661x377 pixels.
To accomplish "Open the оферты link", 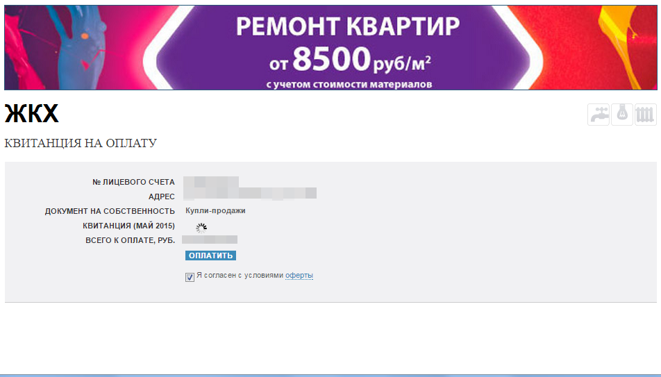I will (299, 276).
